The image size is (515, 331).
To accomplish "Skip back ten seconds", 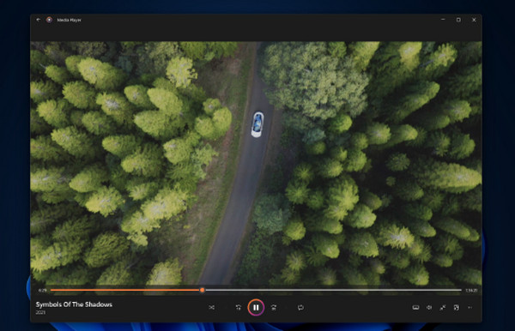I will [x=239, y=307].
